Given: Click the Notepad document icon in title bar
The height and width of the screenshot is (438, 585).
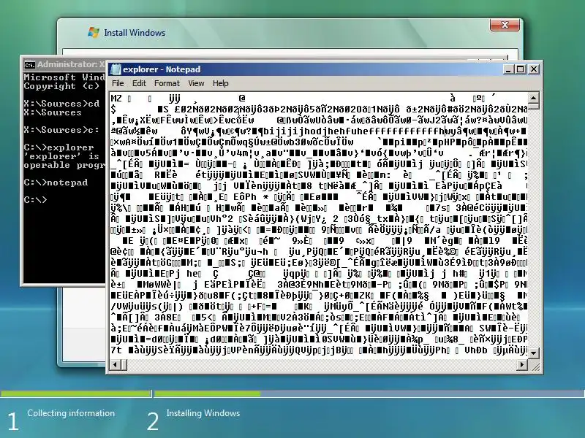Looking at the screenshot, I should [x=116, y=69].
